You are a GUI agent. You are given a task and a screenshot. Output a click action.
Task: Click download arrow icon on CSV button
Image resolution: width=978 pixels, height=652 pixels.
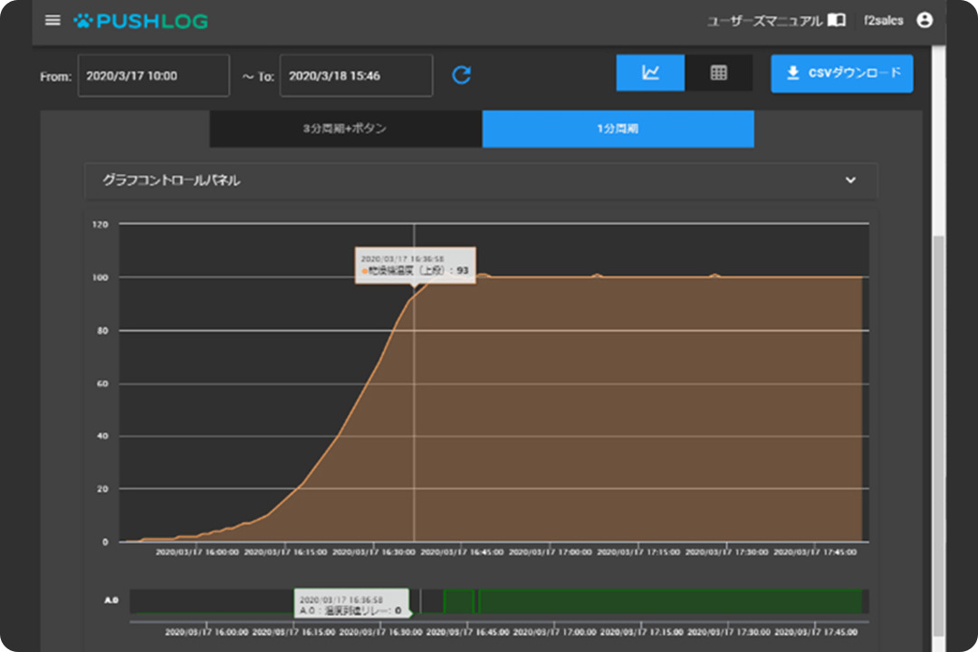[x=793, y=73]
